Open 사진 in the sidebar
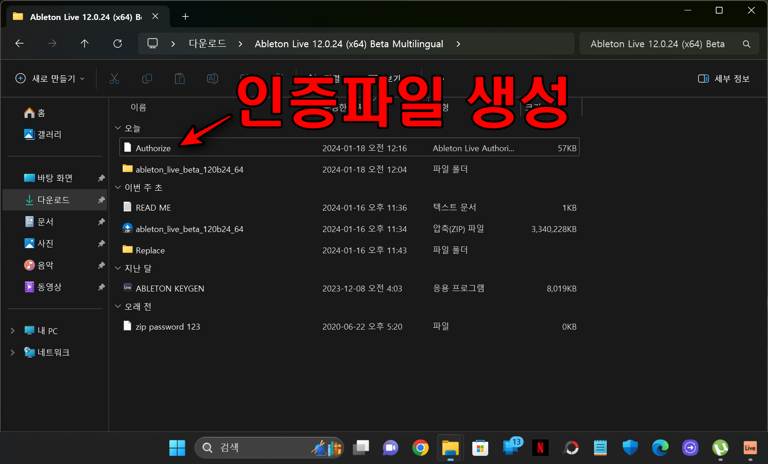This screenshot has width=768, height=464. (x=39, y=243)
